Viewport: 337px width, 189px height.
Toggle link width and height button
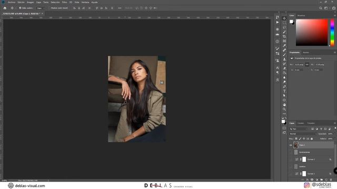[x=307, y=65]
